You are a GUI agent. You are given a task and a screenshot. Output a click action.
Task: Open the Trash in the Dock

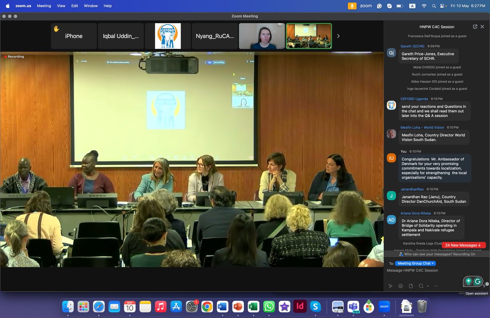click(x=422, y=306)
